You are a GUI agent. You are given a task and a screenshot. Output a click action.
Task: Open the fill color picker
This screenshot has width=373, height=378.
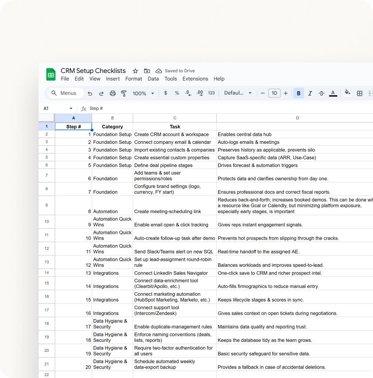click(348, 93)
